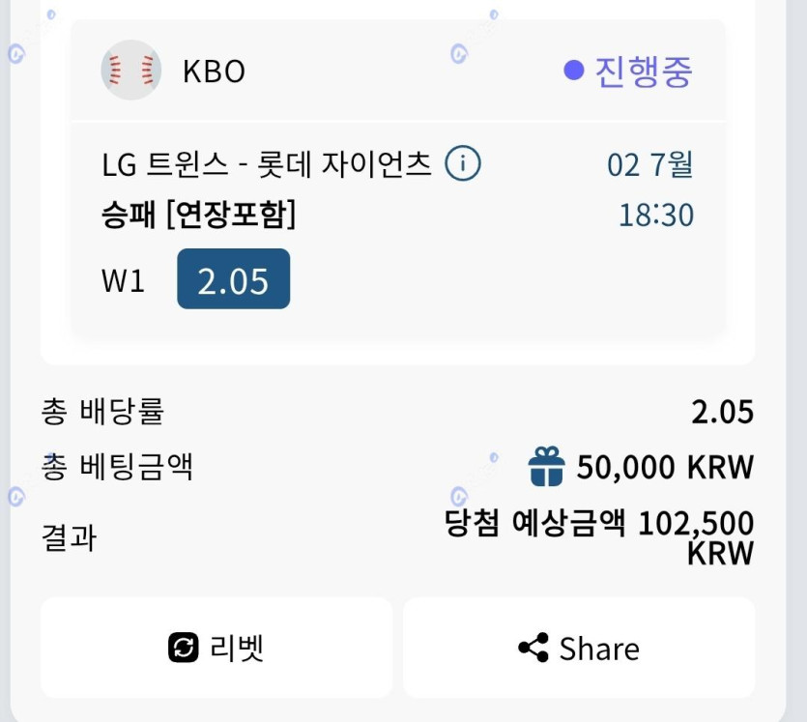This screenshot has height=722, width=807.
Task: Click the 02 7월 match date
Action: (x=649, y=165)
